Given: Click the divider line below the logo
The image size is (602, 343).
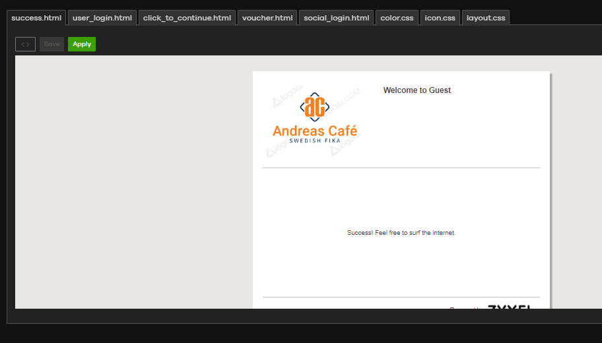Looking at the screenshot, I should pyautogui.click(x=401, y=168).
